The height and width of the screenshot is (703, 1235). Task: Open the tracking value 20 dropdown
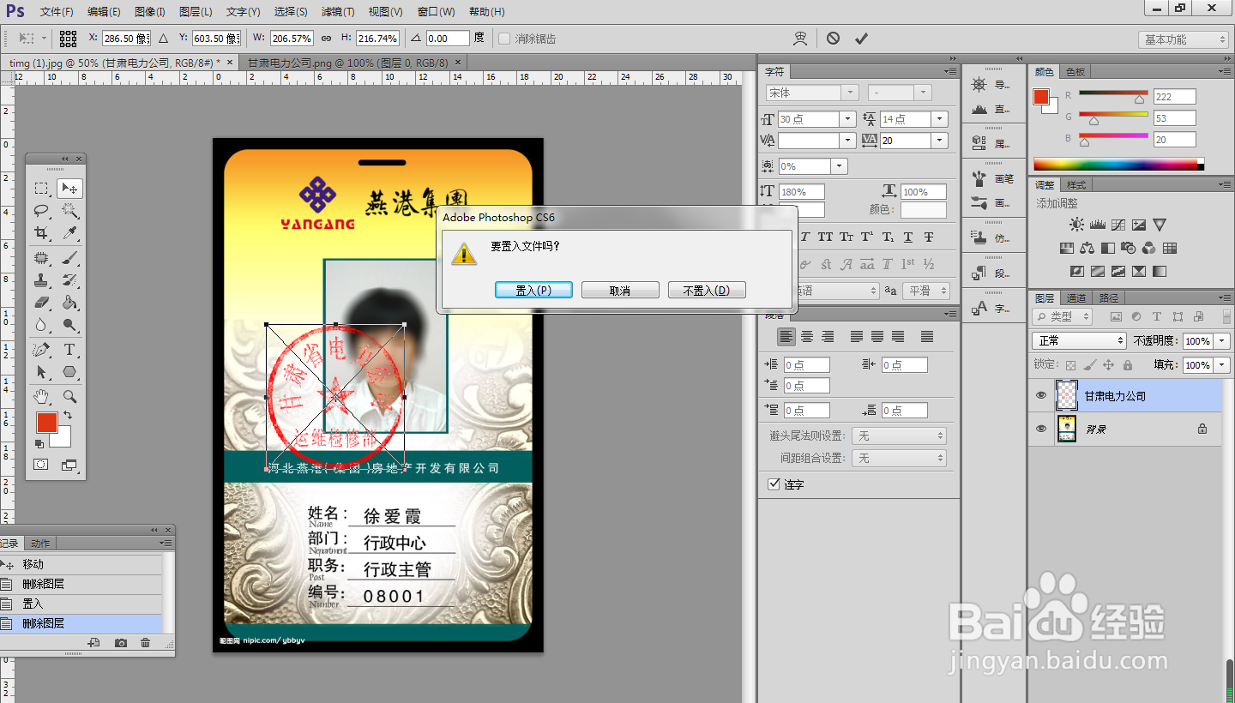(940, 140)
